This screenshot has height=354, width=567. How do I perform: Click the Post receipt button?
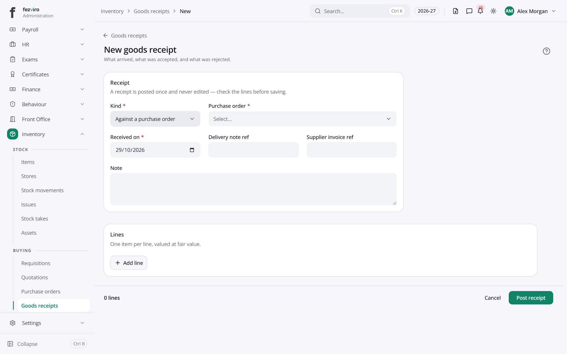531,298
